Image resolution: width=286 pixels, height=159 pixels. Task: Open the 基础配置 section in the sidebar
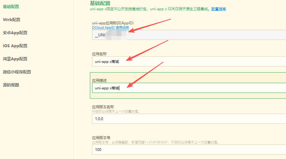tap(11, 7)
